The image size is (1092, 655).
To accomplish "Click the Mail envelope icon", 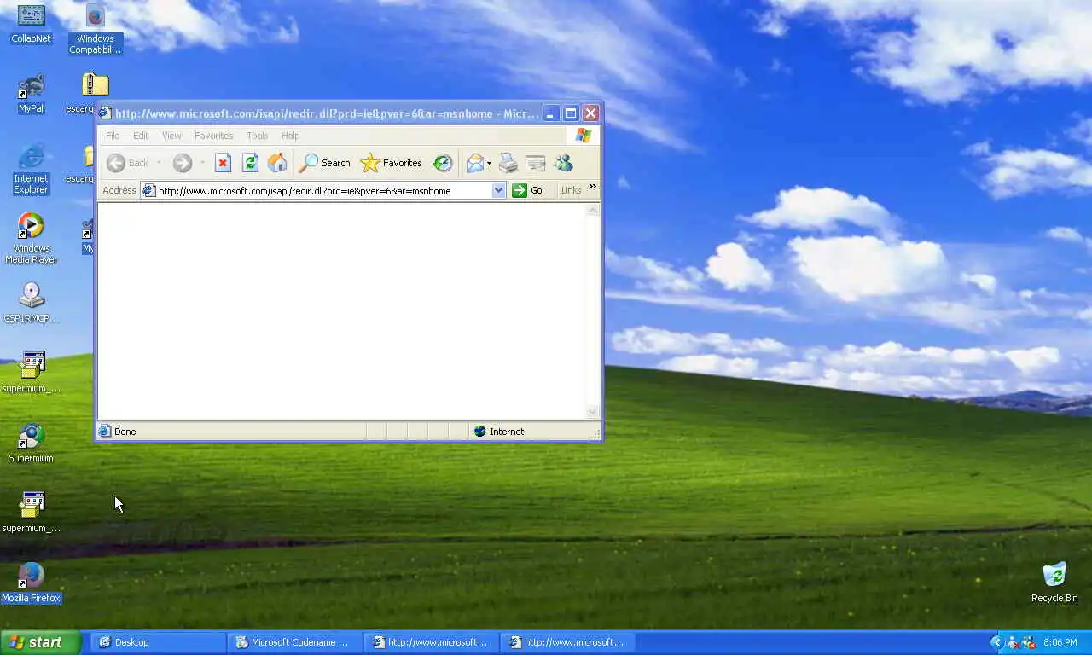I will tap(474, 163).
